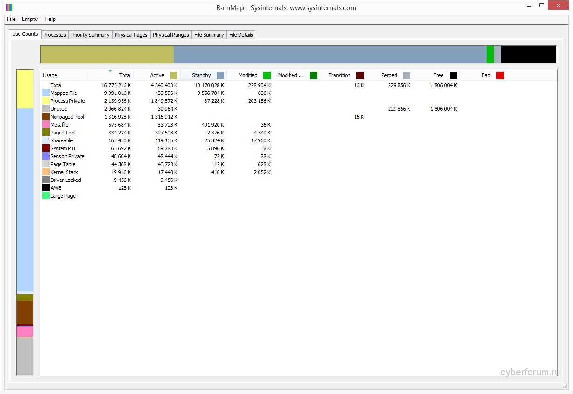The width and height of the screenshot is (573, 394).
Task: Click the RamMap app icon in title bar
Action: (x=9, y=7)
